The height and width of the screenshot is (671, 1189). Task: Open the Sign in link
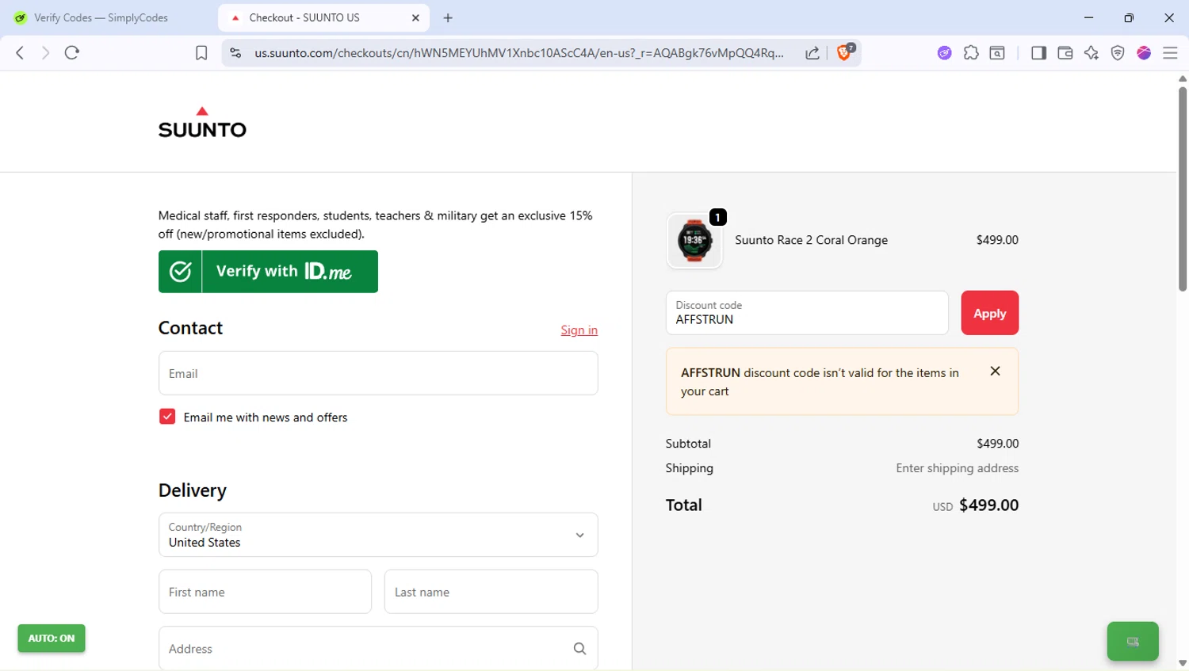click(579, 330)
